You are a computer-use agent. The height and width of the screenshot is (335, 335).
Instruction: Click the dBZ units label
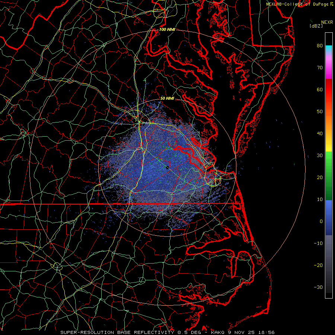316,26
